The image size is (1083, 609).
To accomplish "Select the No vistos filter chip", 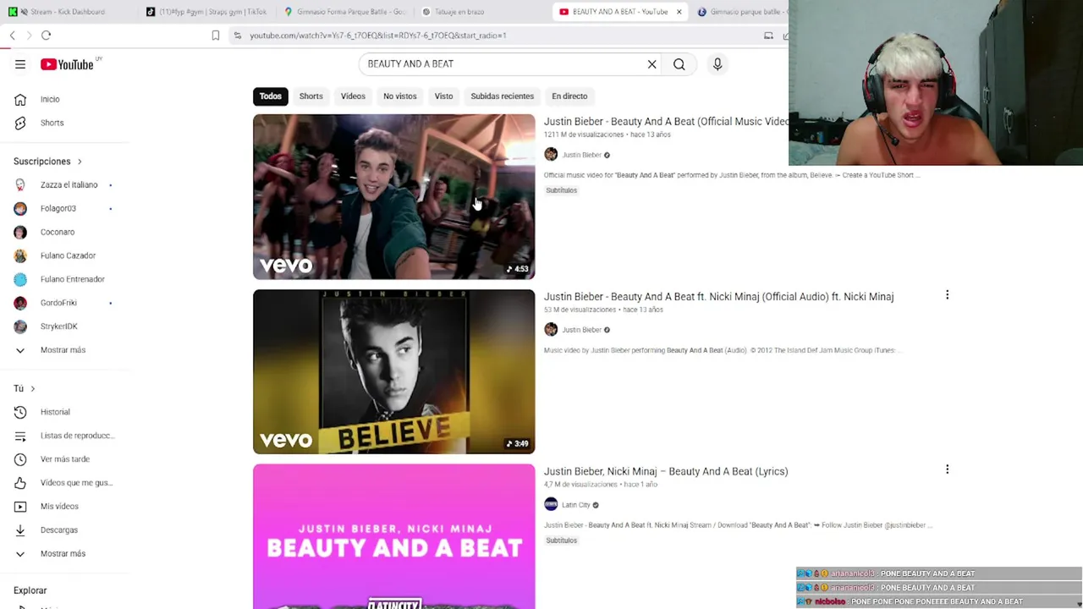I will 400,96.
